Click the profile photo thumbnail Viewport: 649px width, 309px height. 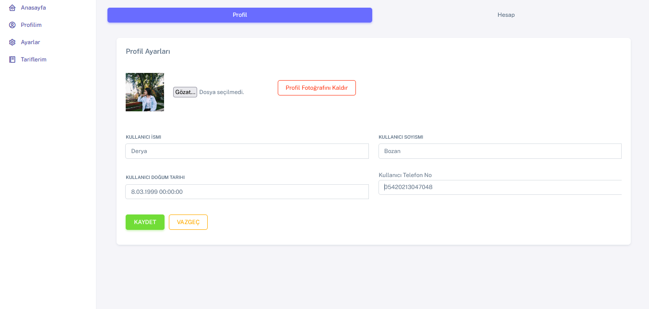pyautogui.click(x=144, y=92)
